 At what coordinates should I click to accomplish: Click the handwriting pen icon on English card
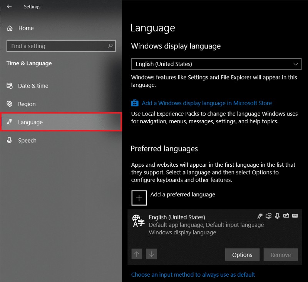pos(286,216)
